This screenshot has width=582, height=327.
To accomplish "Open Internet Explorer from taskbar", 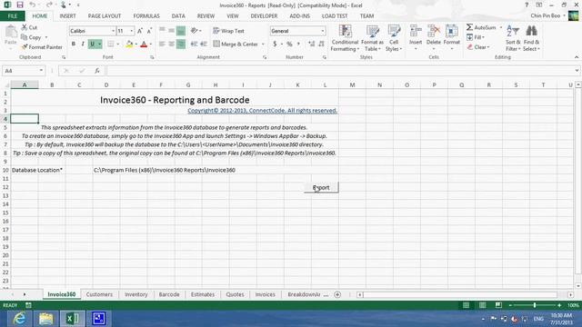I will click(20, 319).
